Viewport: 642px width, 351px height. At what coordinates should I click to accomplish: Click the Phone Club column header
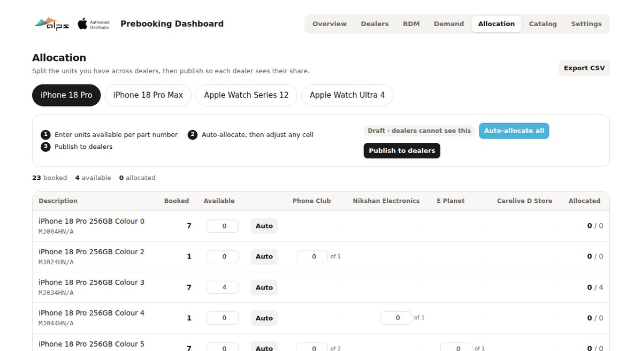[x=312, y=201]
